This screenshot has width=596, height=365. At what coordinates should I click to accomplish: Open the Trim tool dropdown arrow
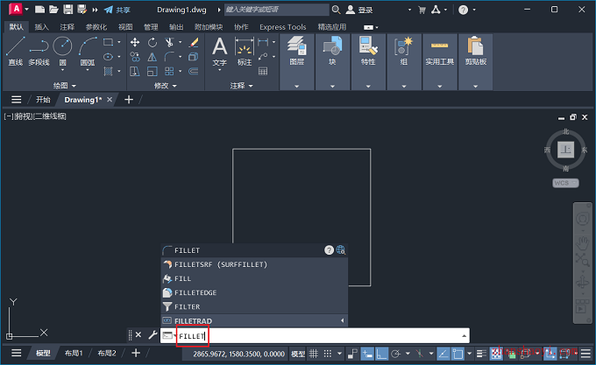[x=181, y=42]
